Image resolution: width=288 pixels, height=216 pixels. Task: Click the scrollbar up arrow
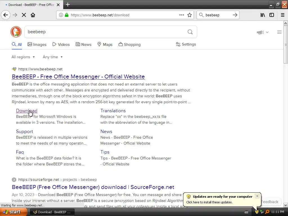[286, 23]
